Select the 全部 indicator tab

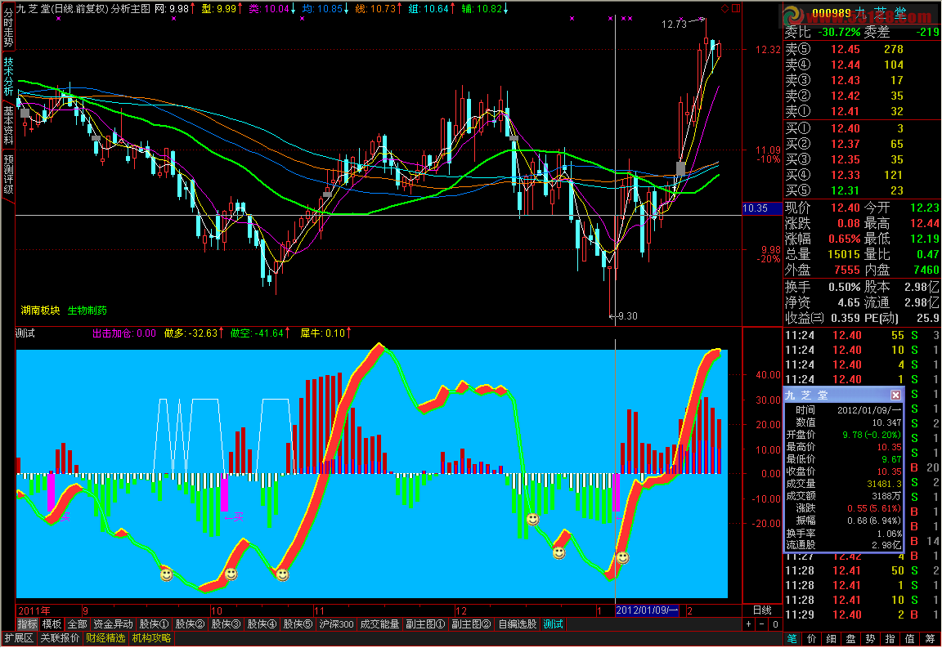pos(78,624)
